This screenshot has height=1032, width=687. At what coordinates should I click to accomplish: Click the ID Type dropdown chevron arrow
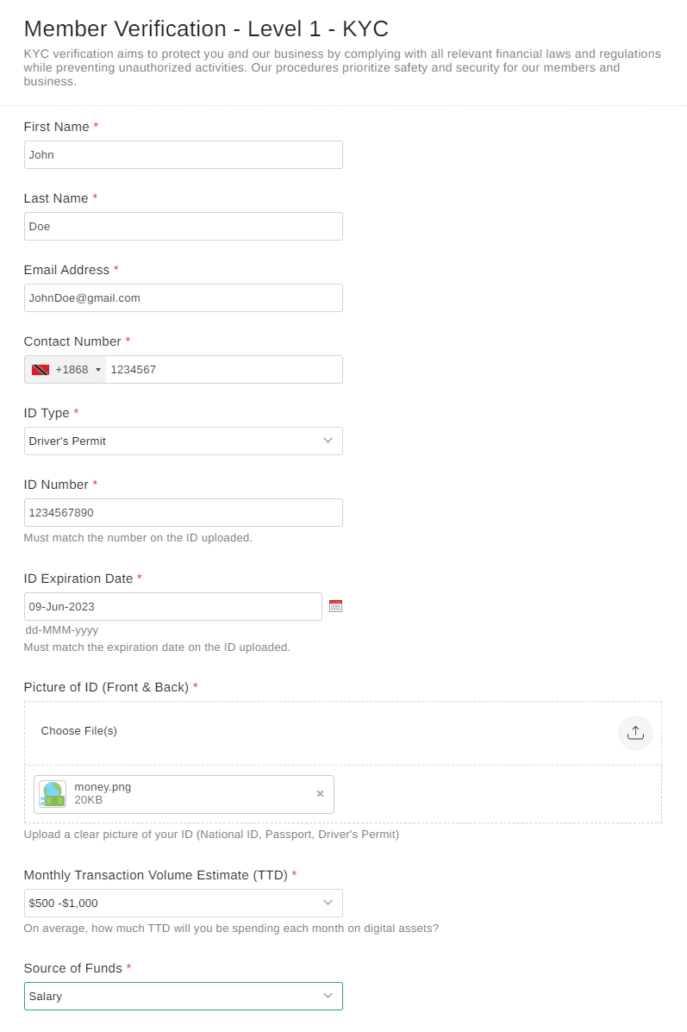pos(328,441)
